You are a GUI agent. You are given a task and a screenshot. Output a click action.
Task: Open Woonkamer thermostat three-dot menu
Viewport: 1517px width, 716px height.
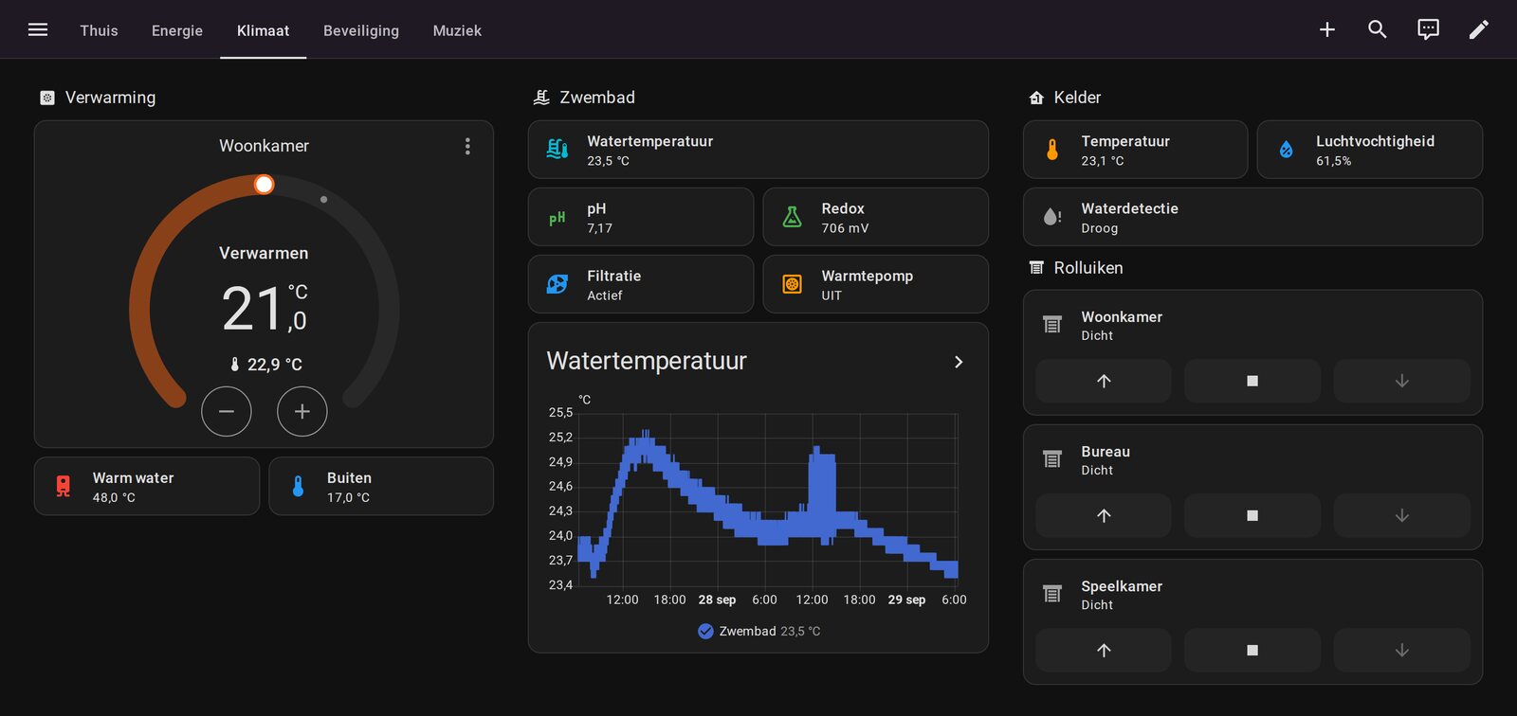(467, 146)
